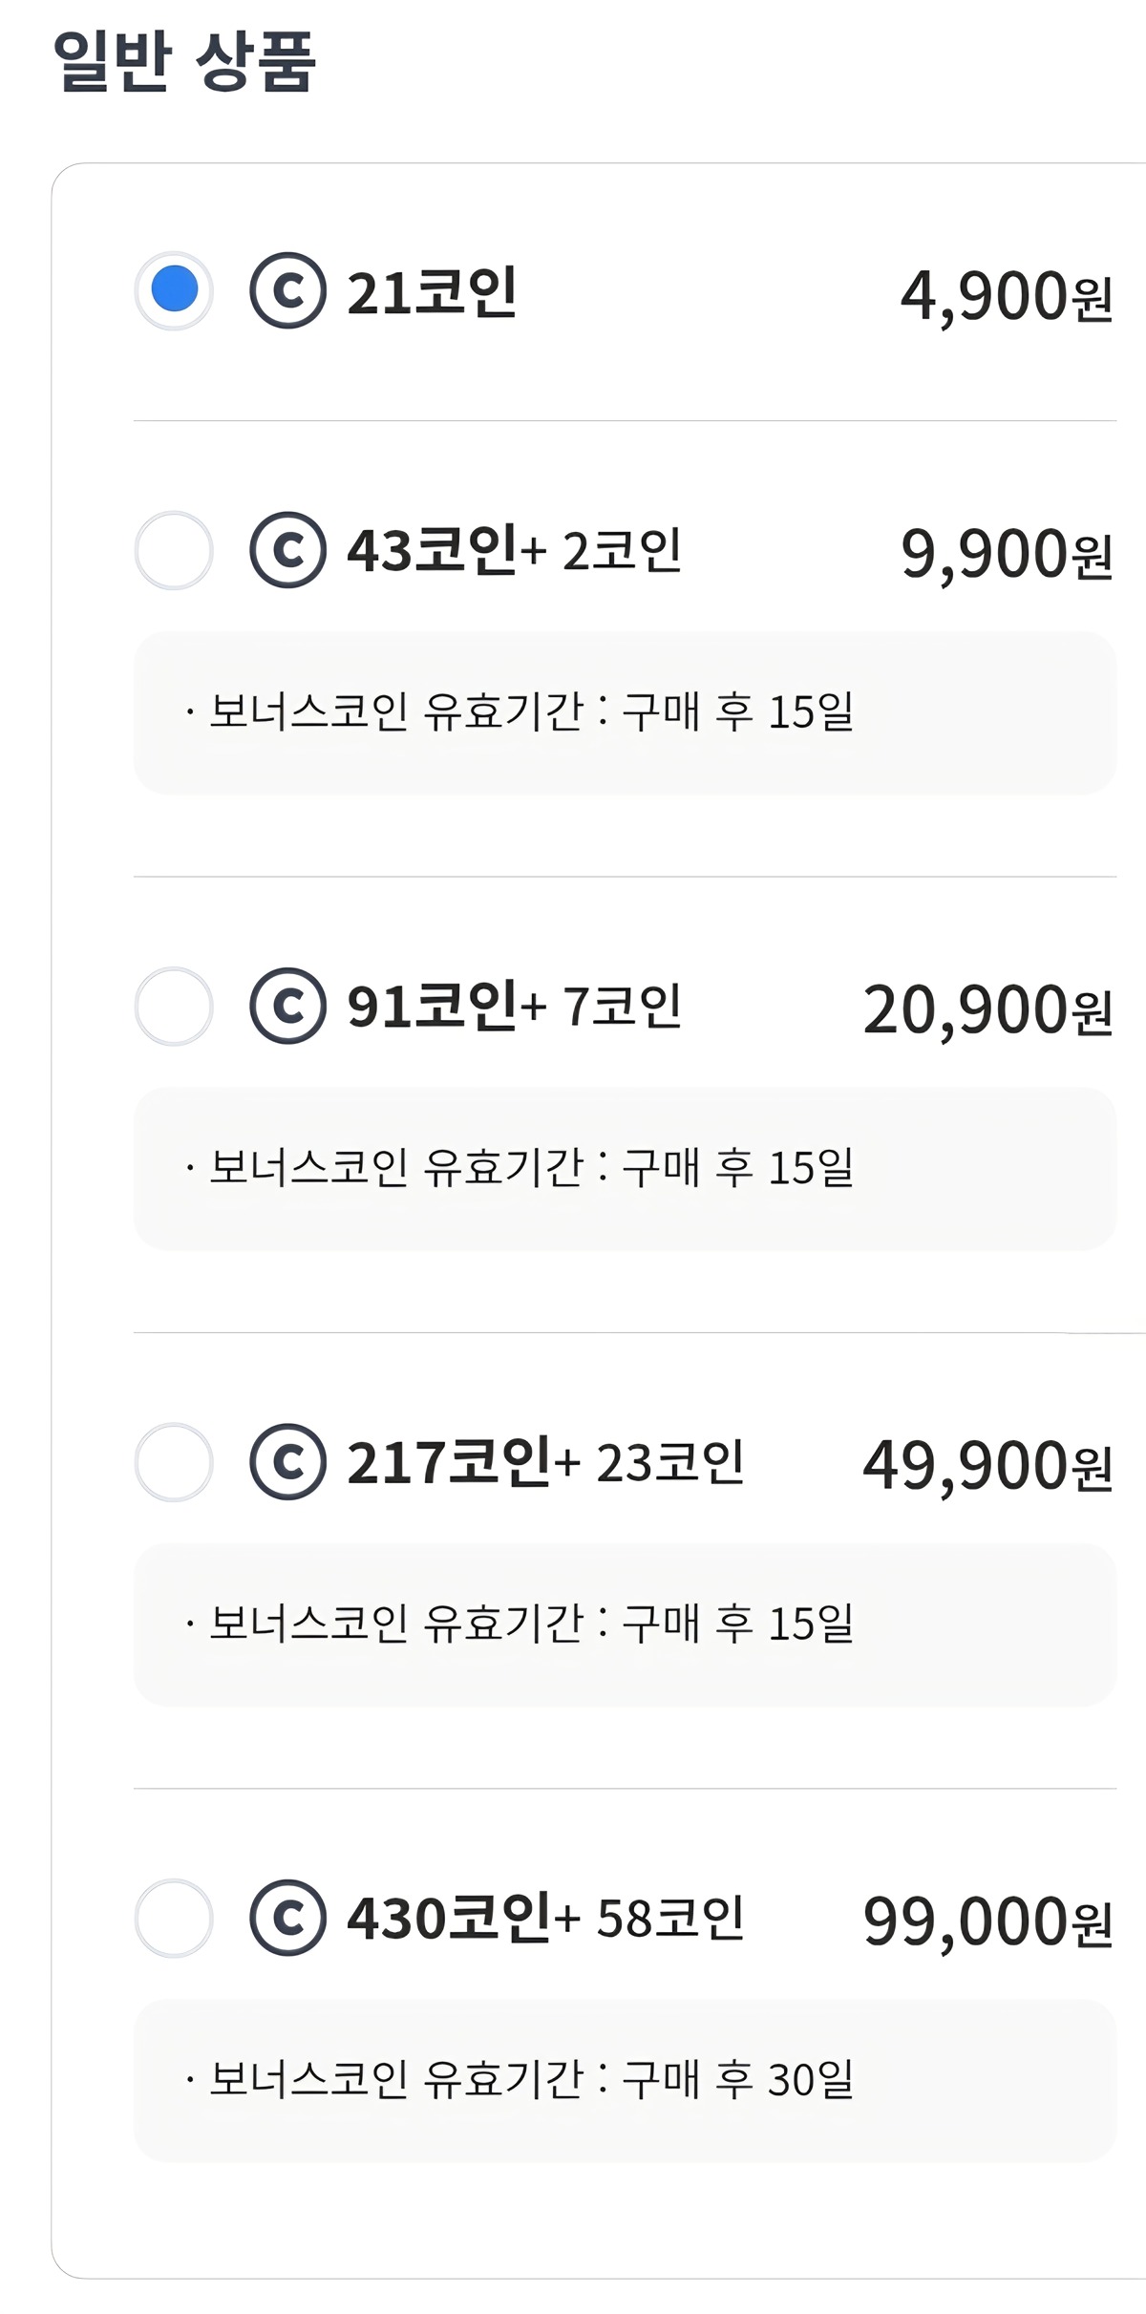This screenshot has height=2314, width=1146.
Task: Click the 9,900원 price
Action: click(1006, 554)
